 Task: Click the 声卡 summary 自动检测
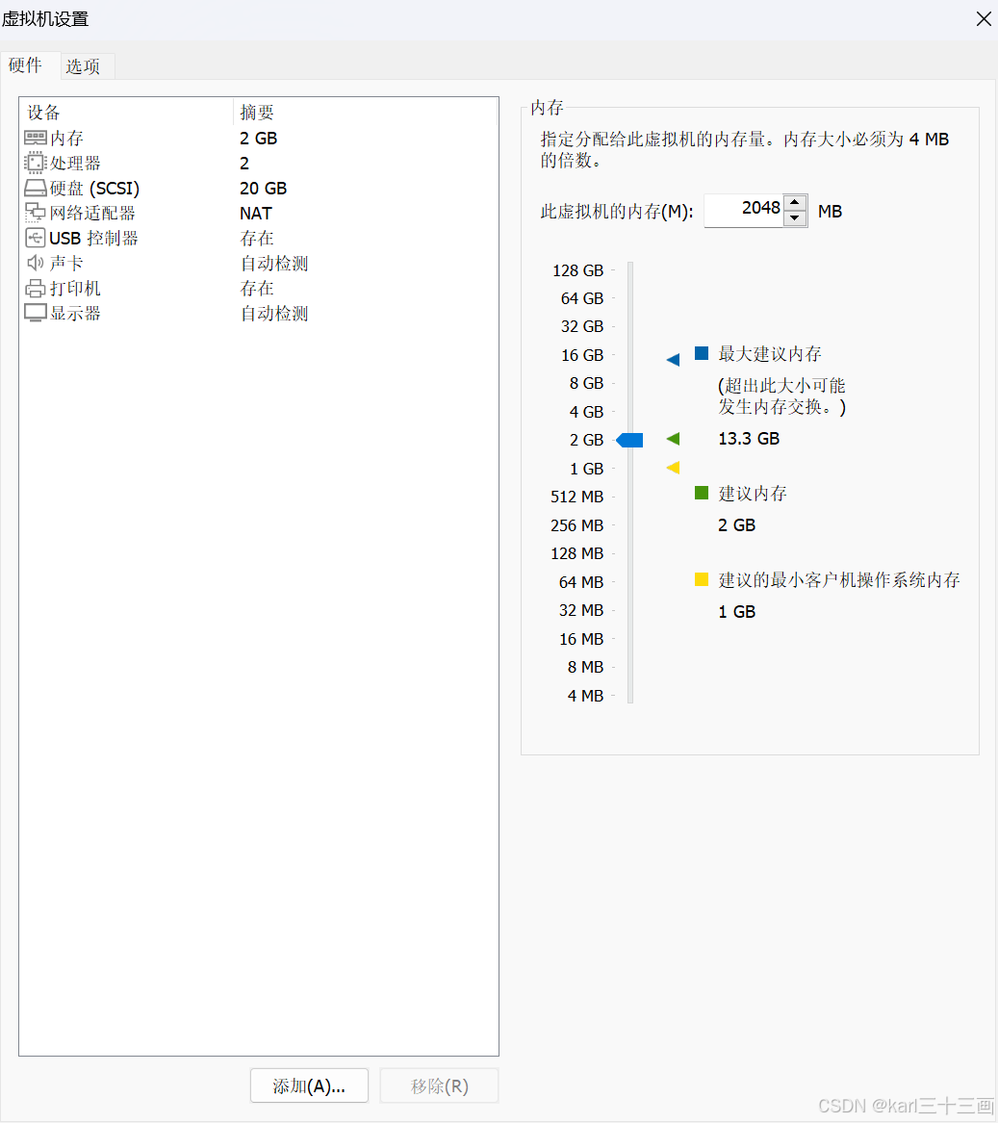pos(274,264)
